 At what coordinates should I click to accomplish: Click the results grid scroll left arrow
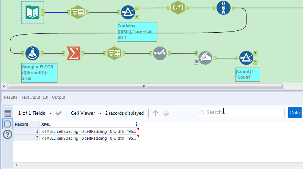16,165
